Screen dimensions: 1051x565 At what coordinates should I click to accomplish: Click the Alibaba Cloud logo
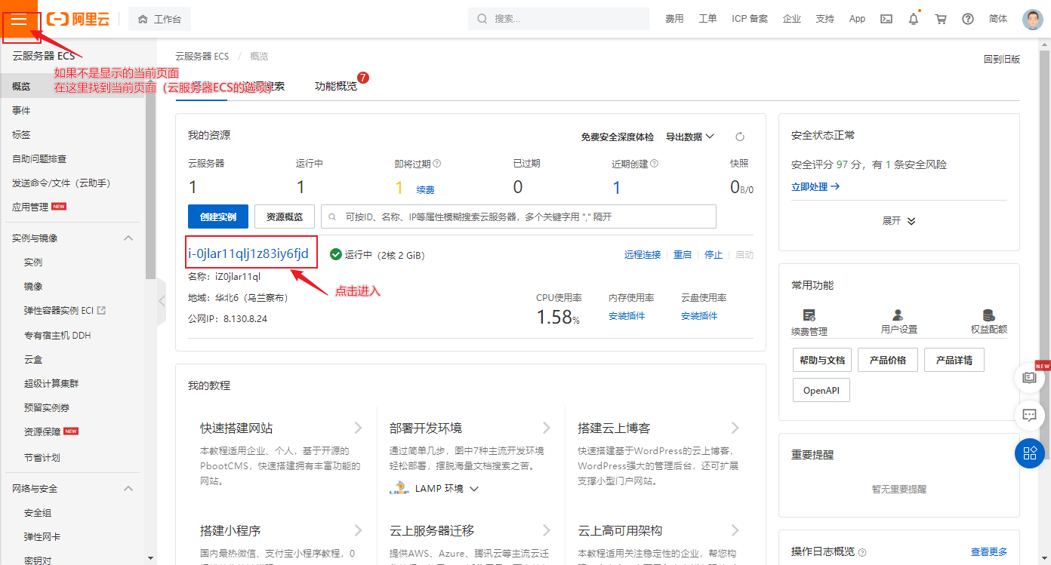point(78,19)
